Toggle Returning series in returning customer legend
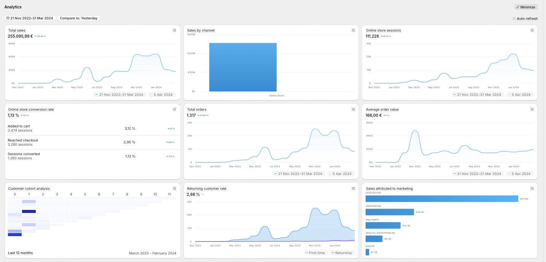This screenshot has width=546, height=262. point(341,253)
